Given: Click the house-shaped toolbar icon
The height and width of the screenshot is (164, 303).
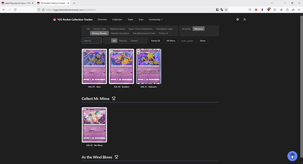Looking at the screenshot, I should (x=287, y=10).
